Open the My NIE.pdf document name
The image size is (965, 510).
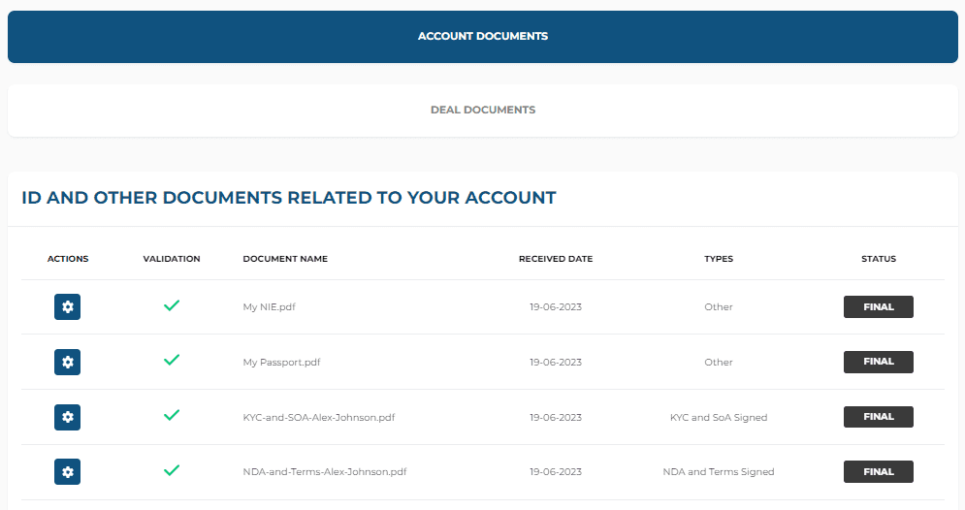(x=269, y=307)
